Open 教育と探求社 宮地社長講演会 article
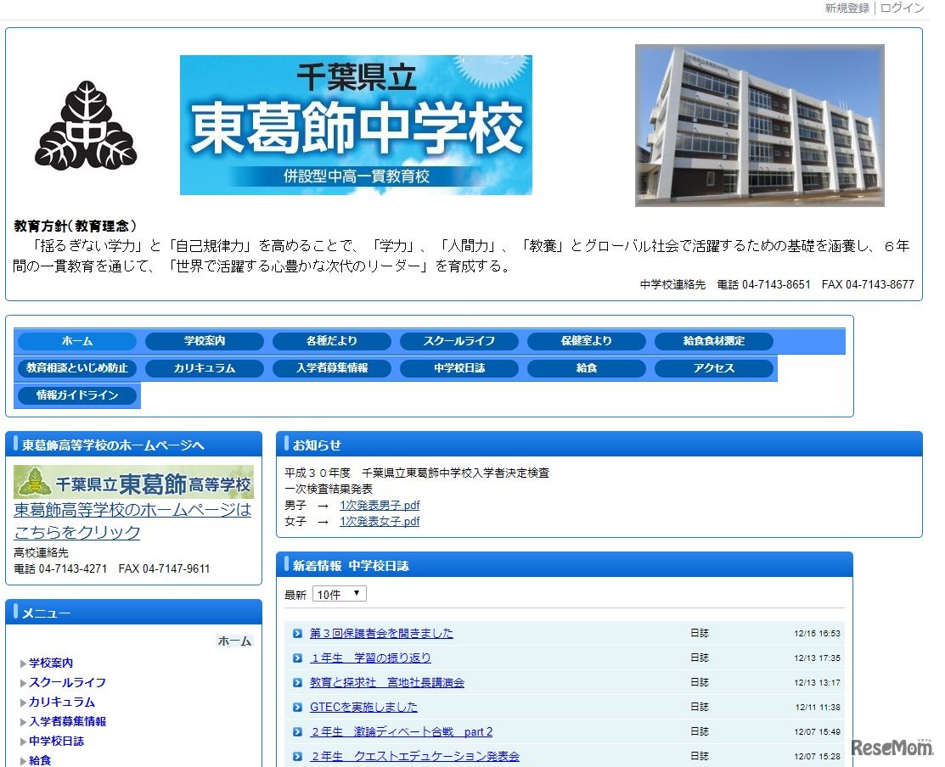The width and height of the screenshot is (945, 767). tap(386, 683)
